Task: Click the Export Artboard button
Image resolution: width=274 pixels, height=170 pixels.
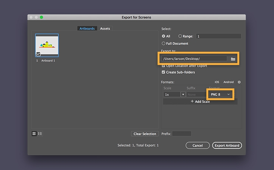Action: [227, 145]
